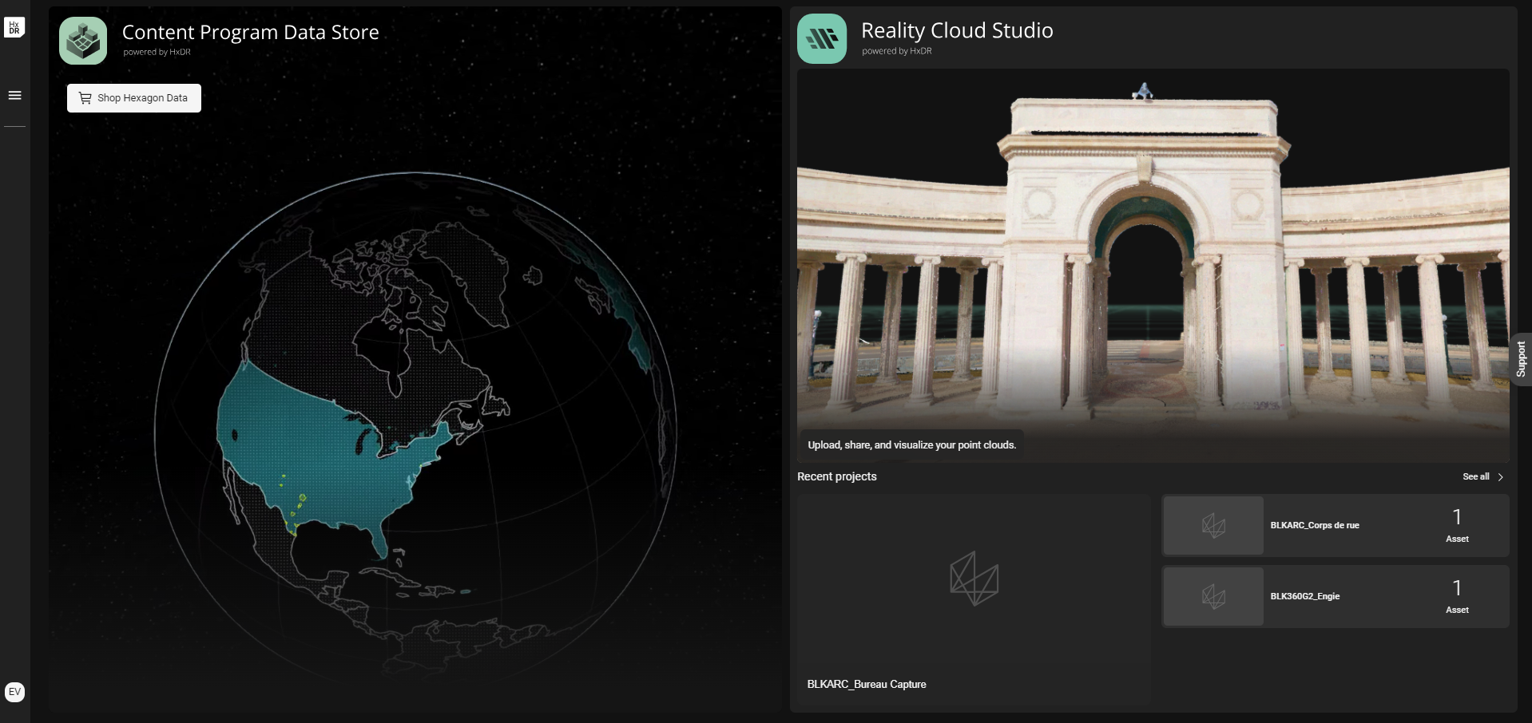Click the shopping cart icon in Shop button
The image size is (1532, 723).
pos(85,98)
